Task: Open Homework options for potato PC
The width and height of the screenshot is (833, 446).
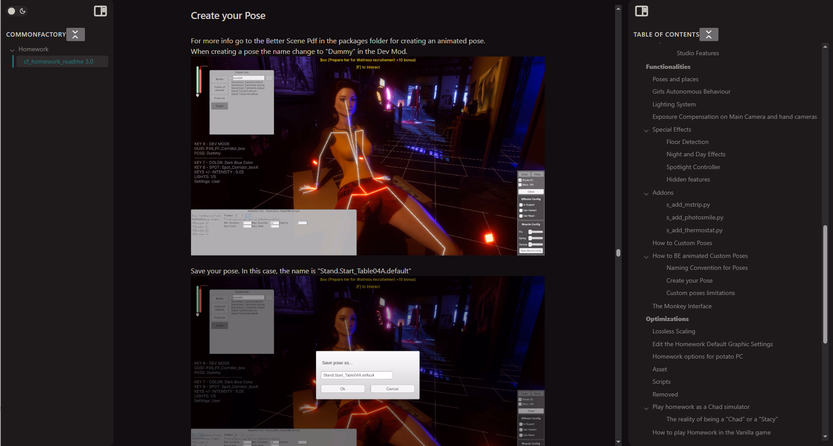Action: [x=697, y=356]
